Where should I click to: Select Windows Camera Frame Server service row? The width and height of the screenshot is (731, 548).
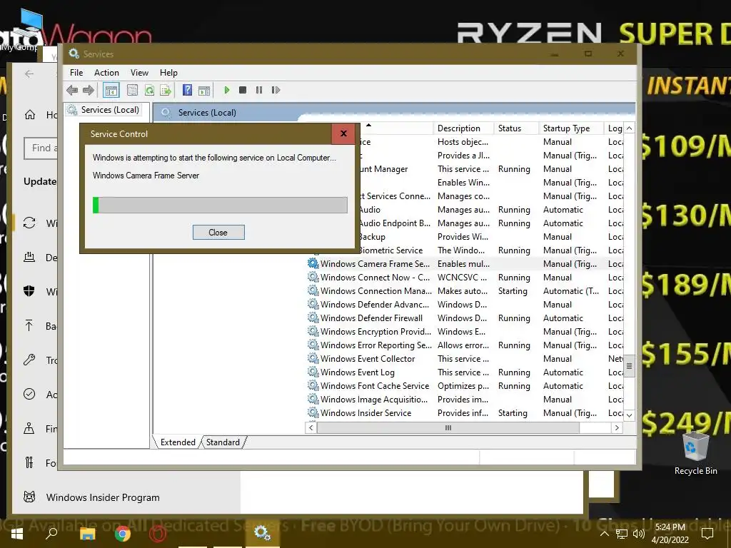tap(465, 264)
